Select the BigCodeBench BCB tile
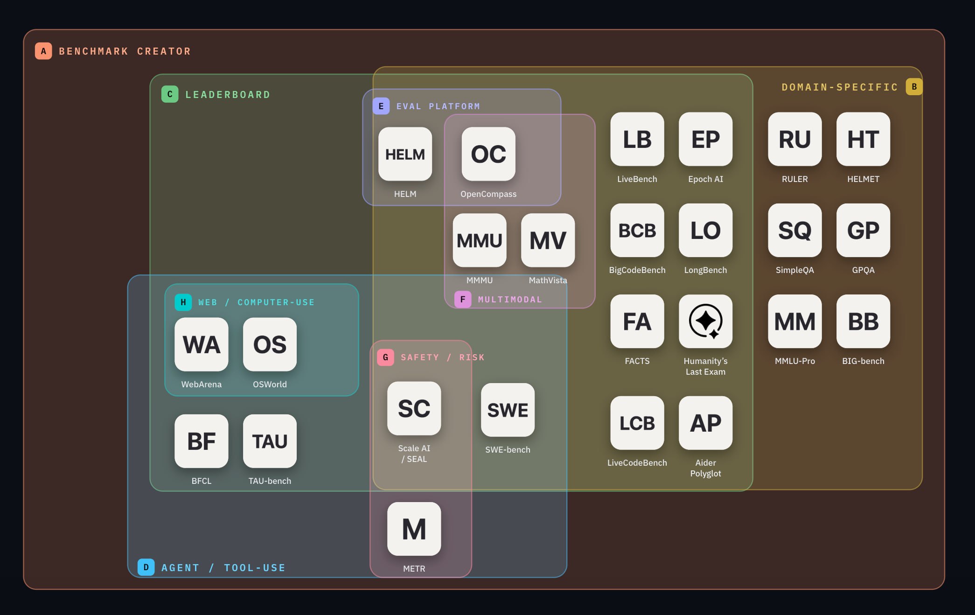 [x=637, y=230]
